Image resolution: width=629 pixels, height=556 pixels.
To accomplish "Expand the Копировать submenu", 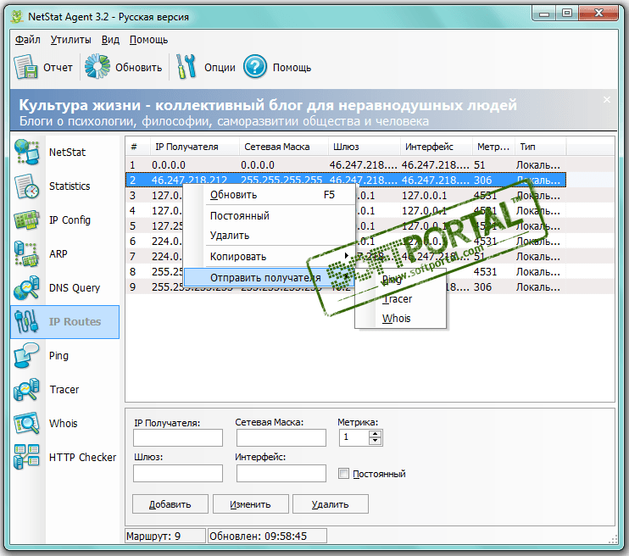I will (270, 257).
